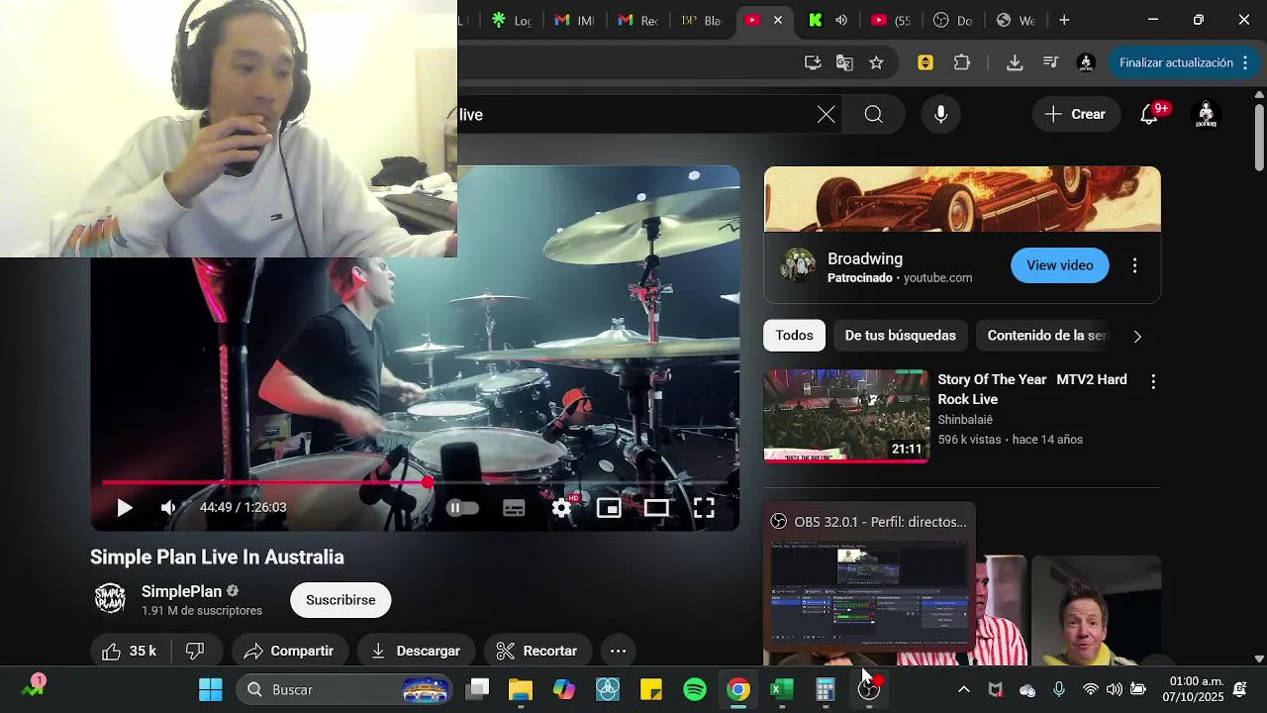The image size is (1267, 713).
Task: Like the video with 35 k likes
Action: 130,651
